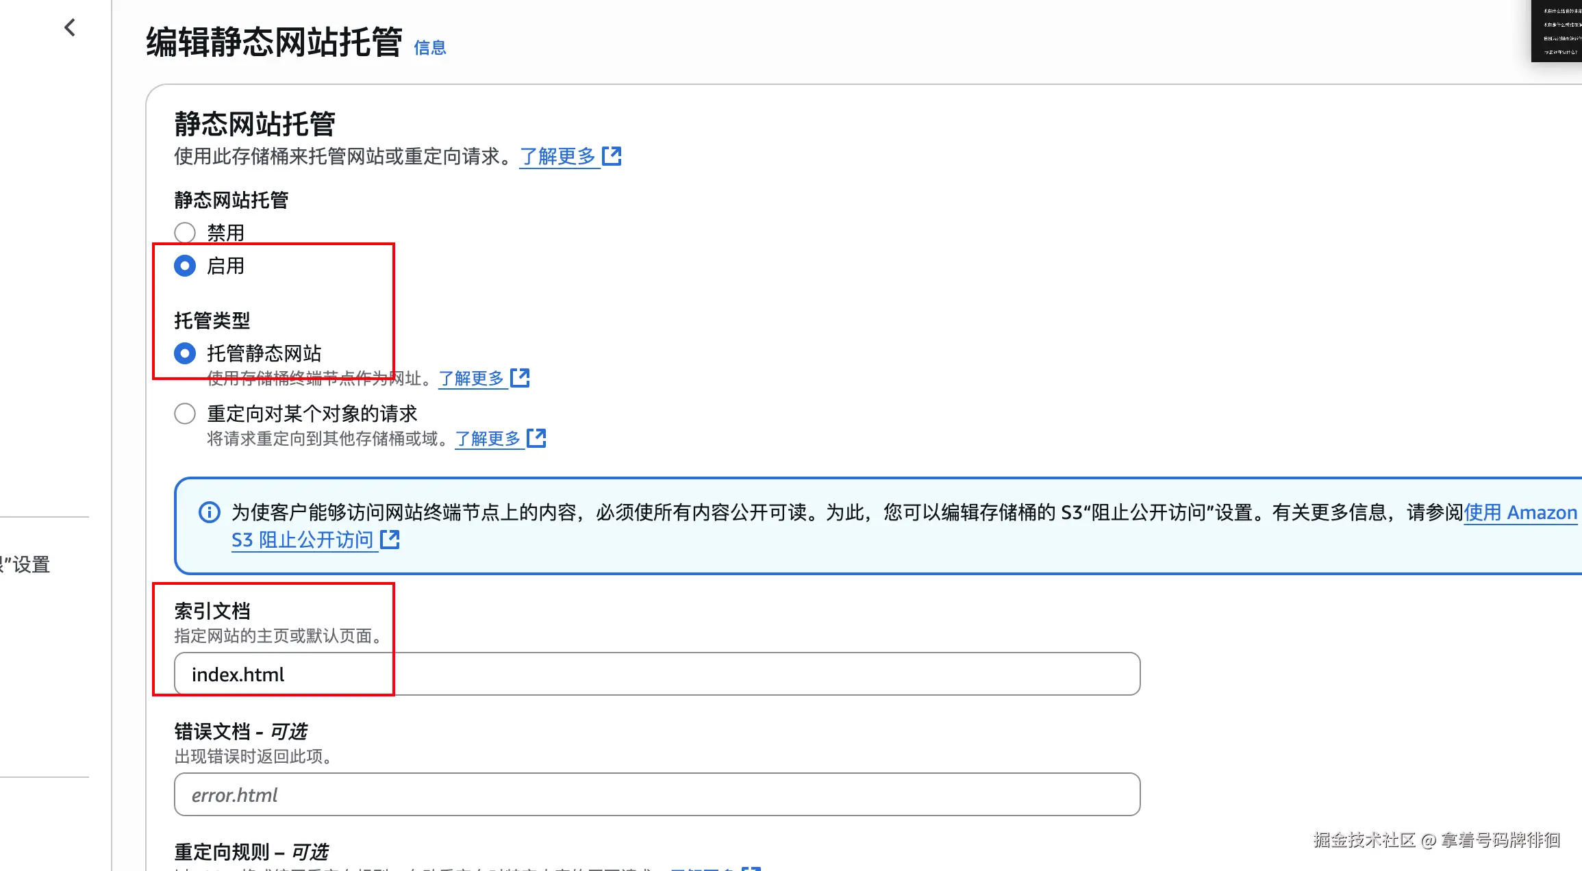Click the 重定向规则 – 可选 heading
This screenshot has width=1582, height=871.
coord(251,852)
